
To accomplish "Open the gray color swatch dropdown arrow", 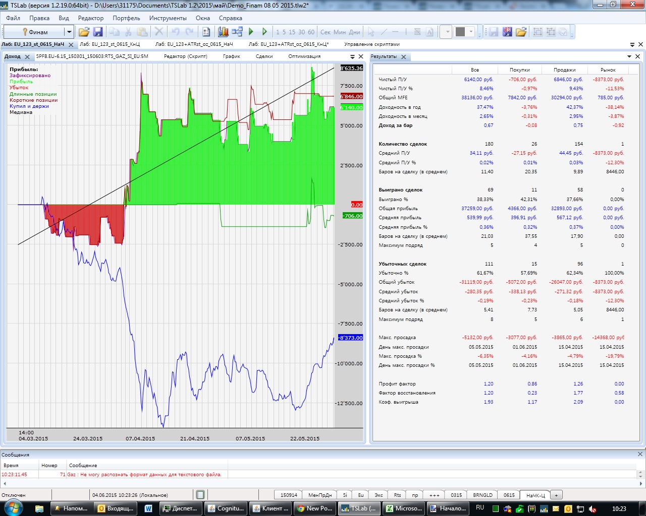I will [471, 32].
